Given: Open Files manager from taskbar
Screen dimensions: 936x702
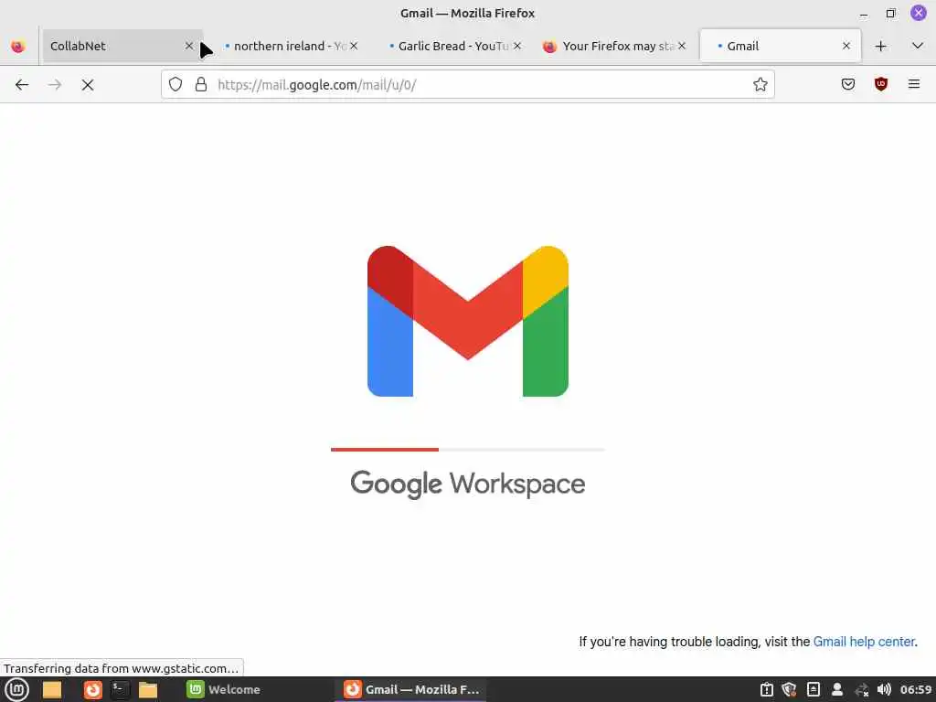Looking at the screenshot, I should click(x=148, y=689).
